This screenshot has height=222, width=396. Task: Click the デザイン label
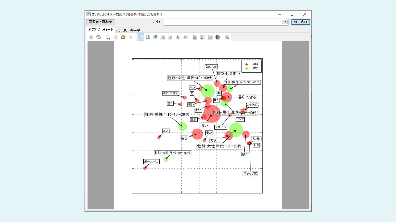(x=220, y=127)
